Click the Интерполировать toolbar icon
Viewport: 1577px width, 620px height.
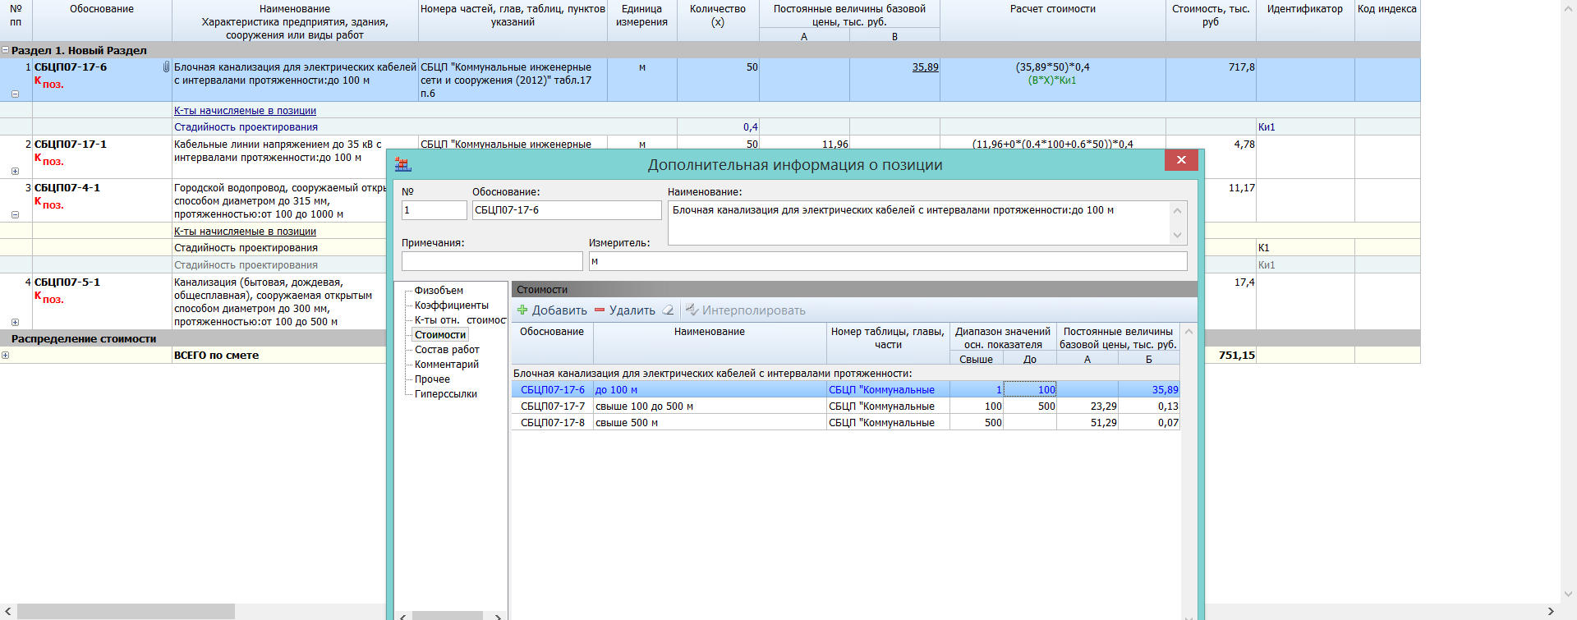[x=692, y=310]
